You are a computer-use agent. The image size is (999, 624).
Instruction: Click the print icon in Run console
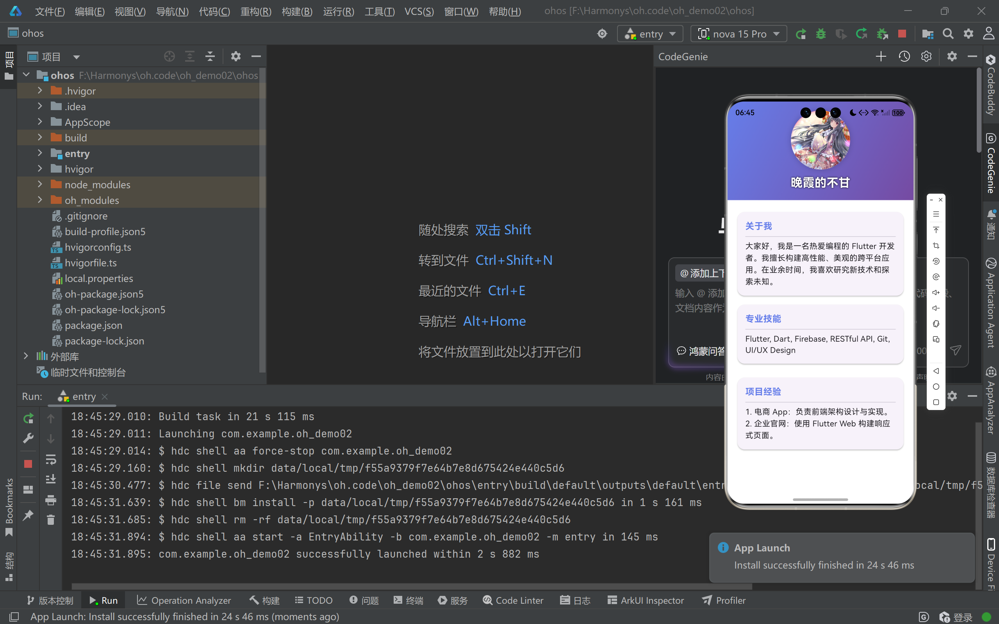coord(51,500)
